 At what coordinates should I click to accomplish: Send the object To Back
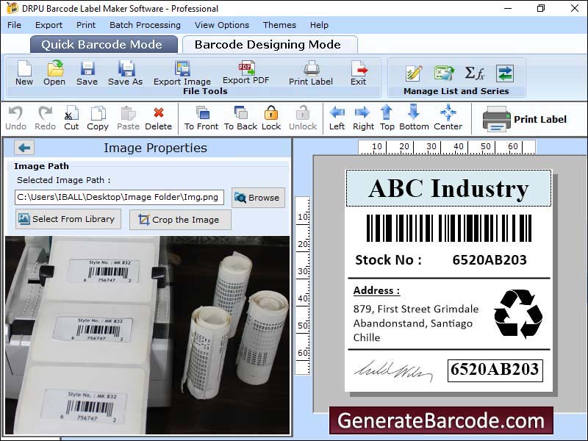pyautogui.click(x=240, y=118)
